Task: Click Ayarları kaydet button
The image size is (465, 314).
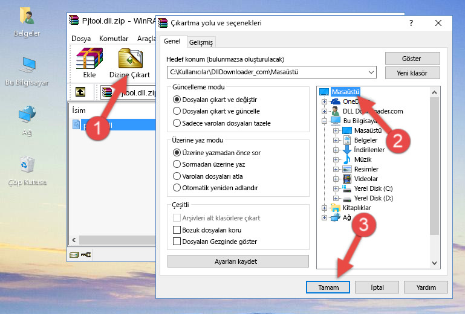Action: click(x=238, y=261)
